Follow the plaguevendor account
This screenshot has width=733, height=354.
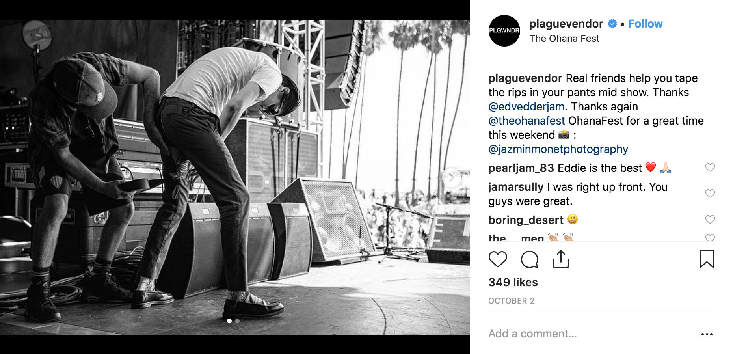click(645, 24)
